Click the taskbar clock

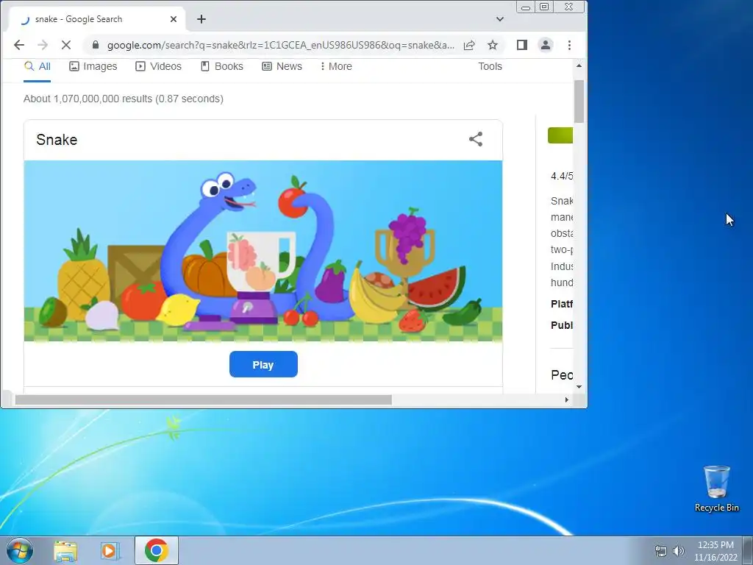pos(715,551)
